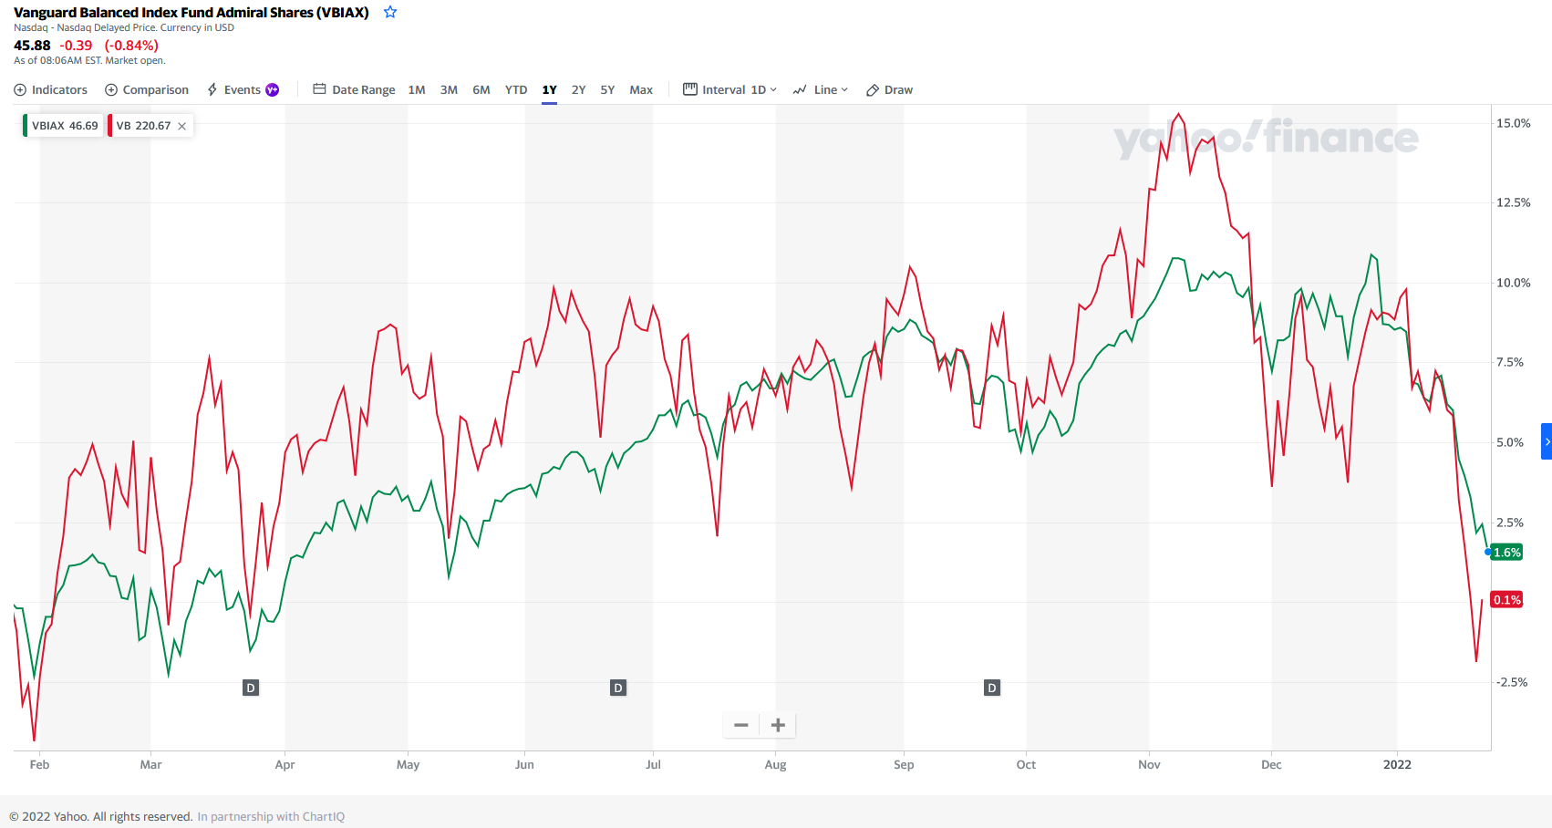Click the Line chart type icon
Viewport: 1552px width, 828px height.
pyautogui.click(x=800, y=89)
